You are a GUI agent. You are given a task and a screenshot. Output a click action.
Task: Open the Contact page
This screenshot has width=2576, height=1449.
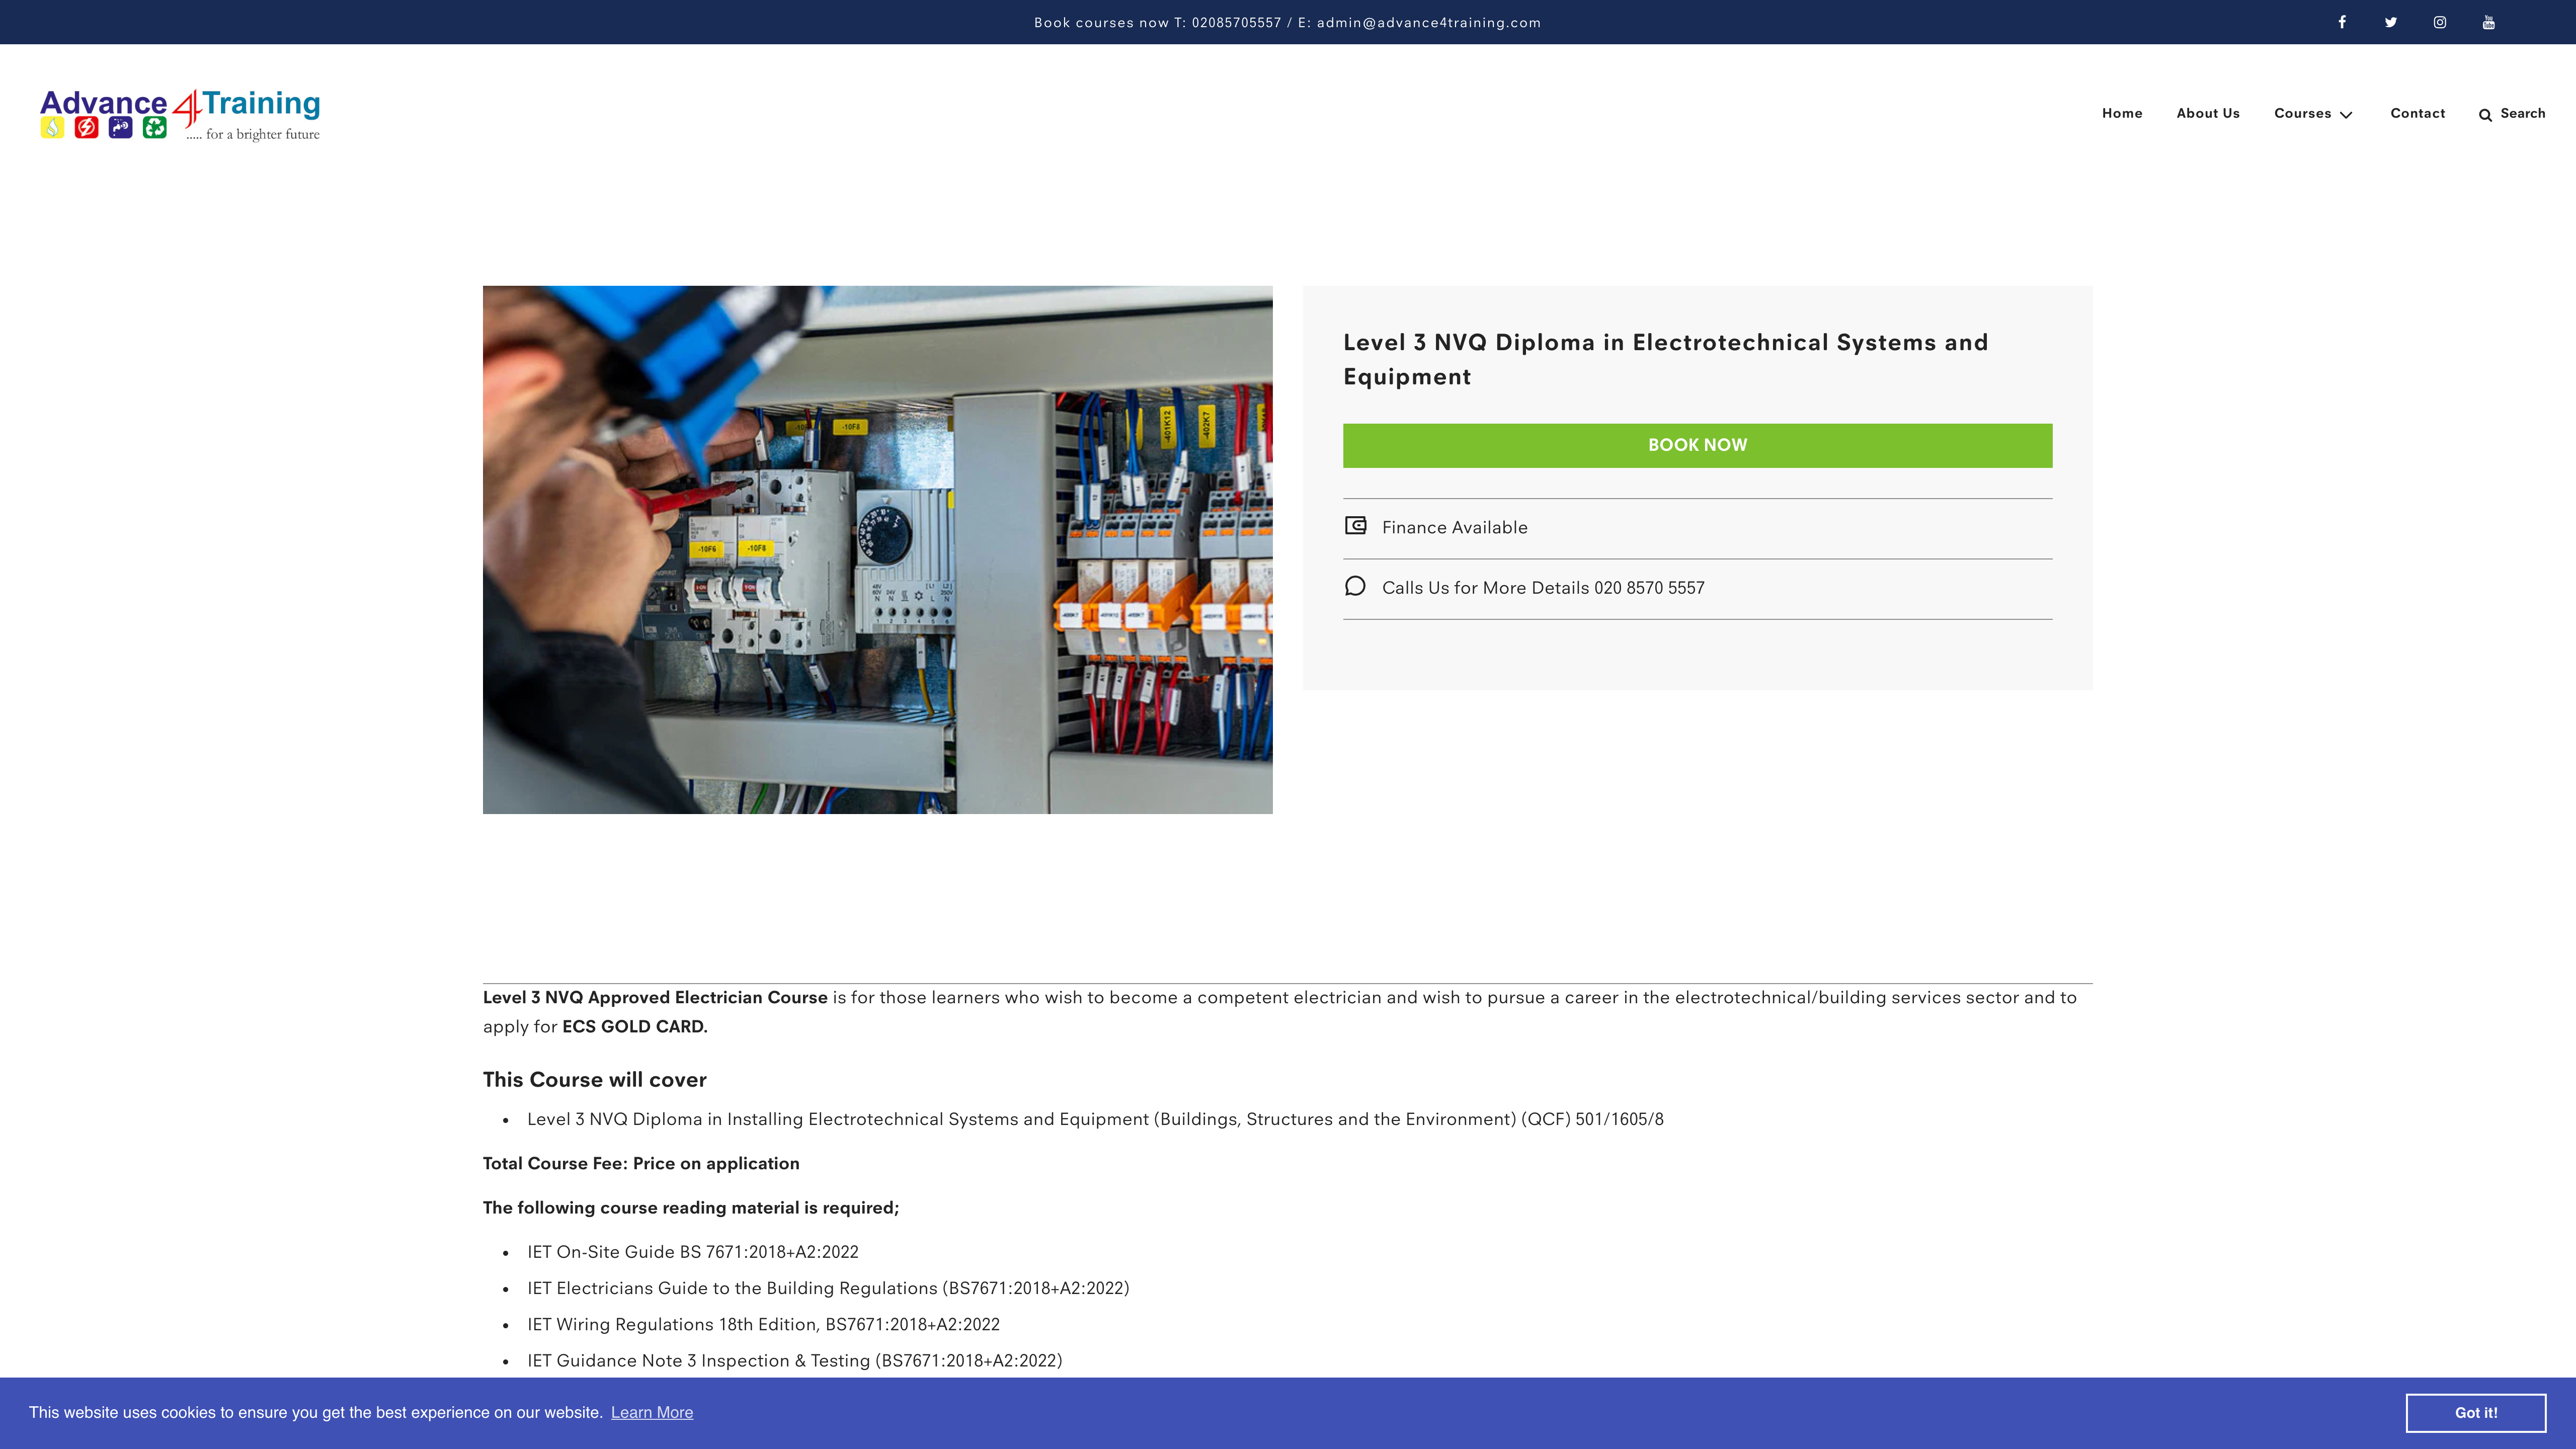(x=2417, y=113)
